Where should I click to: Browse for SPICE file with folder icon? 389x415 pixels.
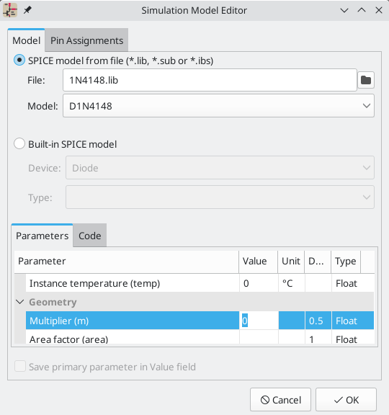tap(366, 80)
